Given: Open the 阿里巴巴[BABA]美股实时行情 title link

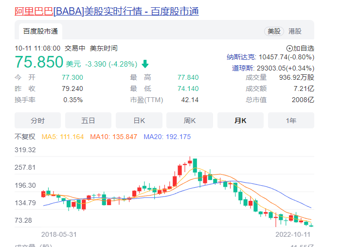Looking at the screenshot, I should (107, 11).
